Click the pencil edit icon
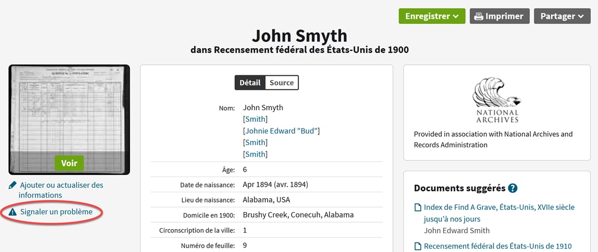The image size is (598, 252). [x=13, y=186]
